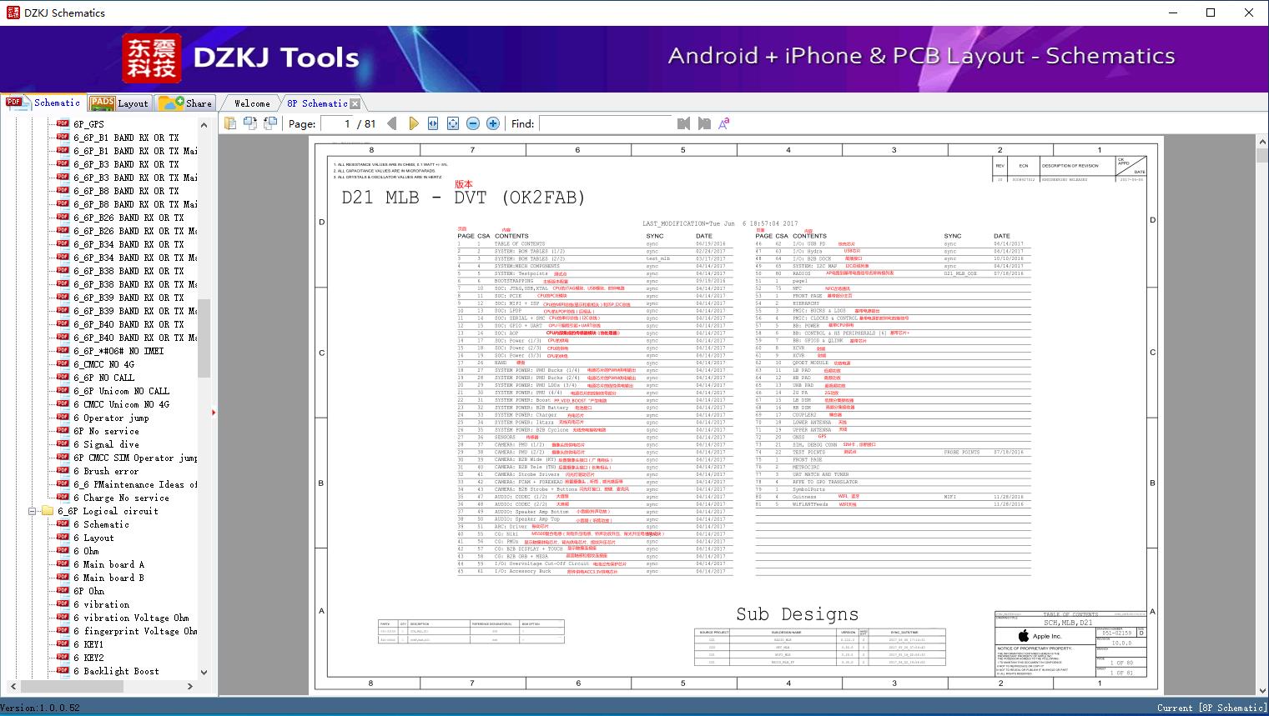Click the DZKJ Tools logo banner
The width and height of the screenshot is (1269, 716).
[x=242, y=58]
